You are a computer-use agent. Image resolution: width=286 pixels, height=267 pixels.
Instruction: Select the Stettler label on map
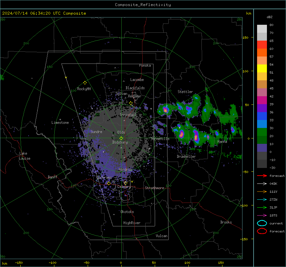click(x=185, y=92)
